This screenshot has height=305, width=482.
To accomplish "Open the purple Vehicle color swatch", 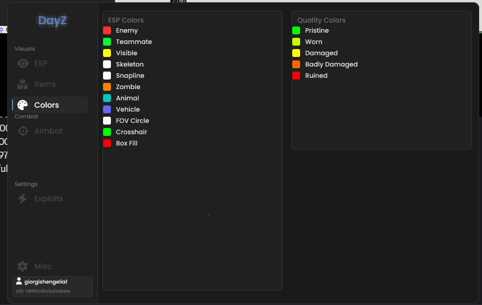I will (107, 109).
